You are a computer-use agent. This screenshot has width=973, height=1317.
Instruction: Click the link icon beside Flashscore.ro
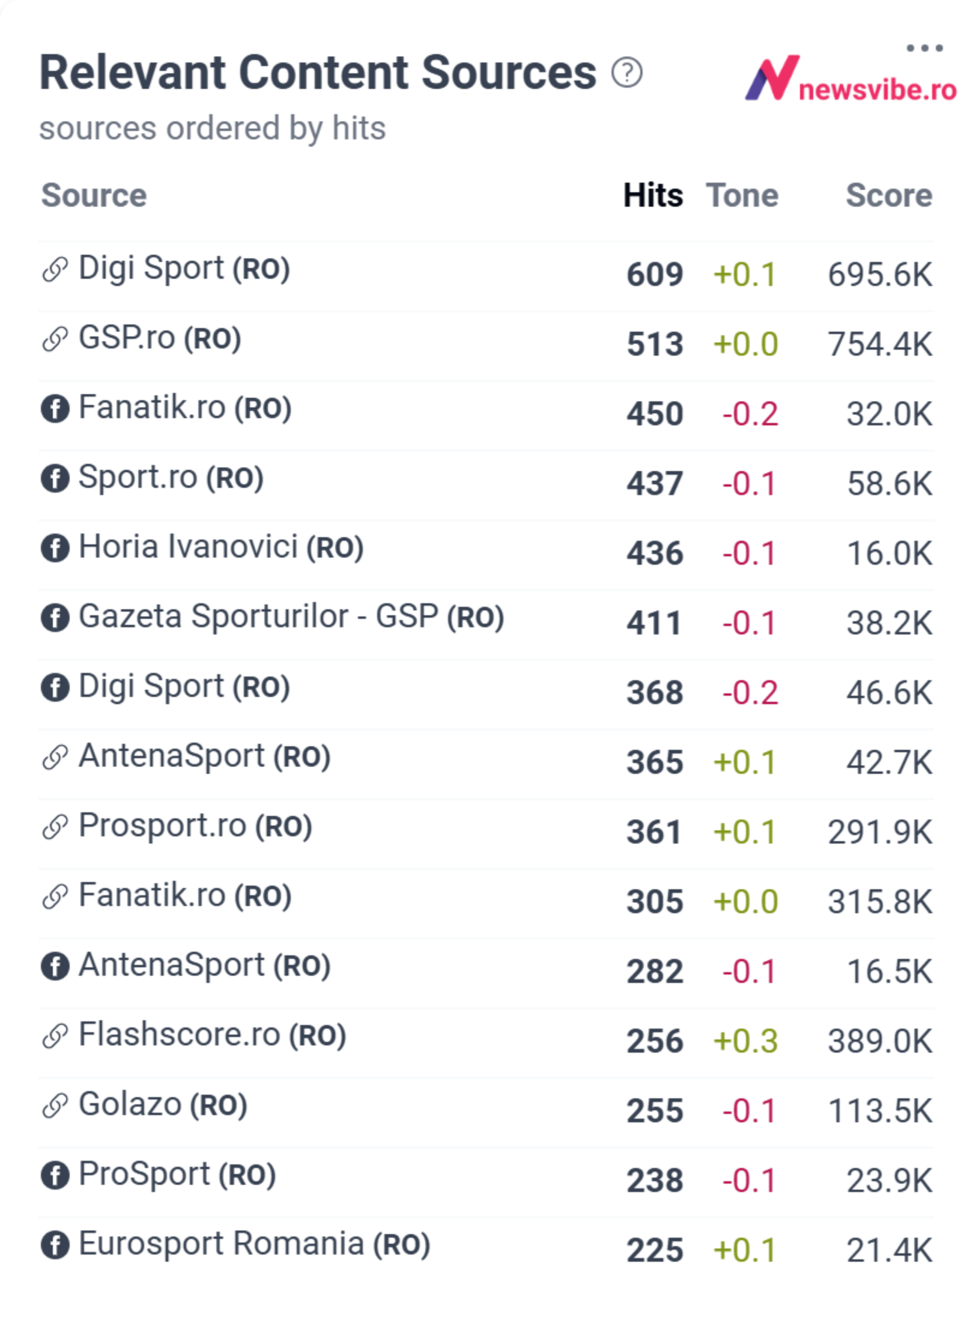55,1036
